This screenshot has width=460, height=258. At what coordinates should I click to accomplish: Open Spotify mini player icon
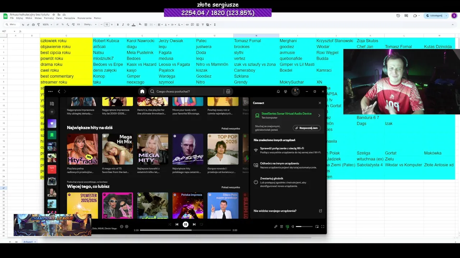[317, 226]
